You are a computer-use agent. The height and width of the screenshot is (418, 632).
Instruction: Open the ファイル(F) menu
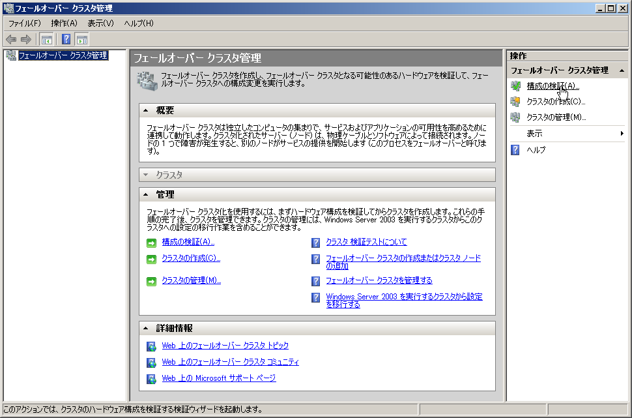tap(25, 23)
